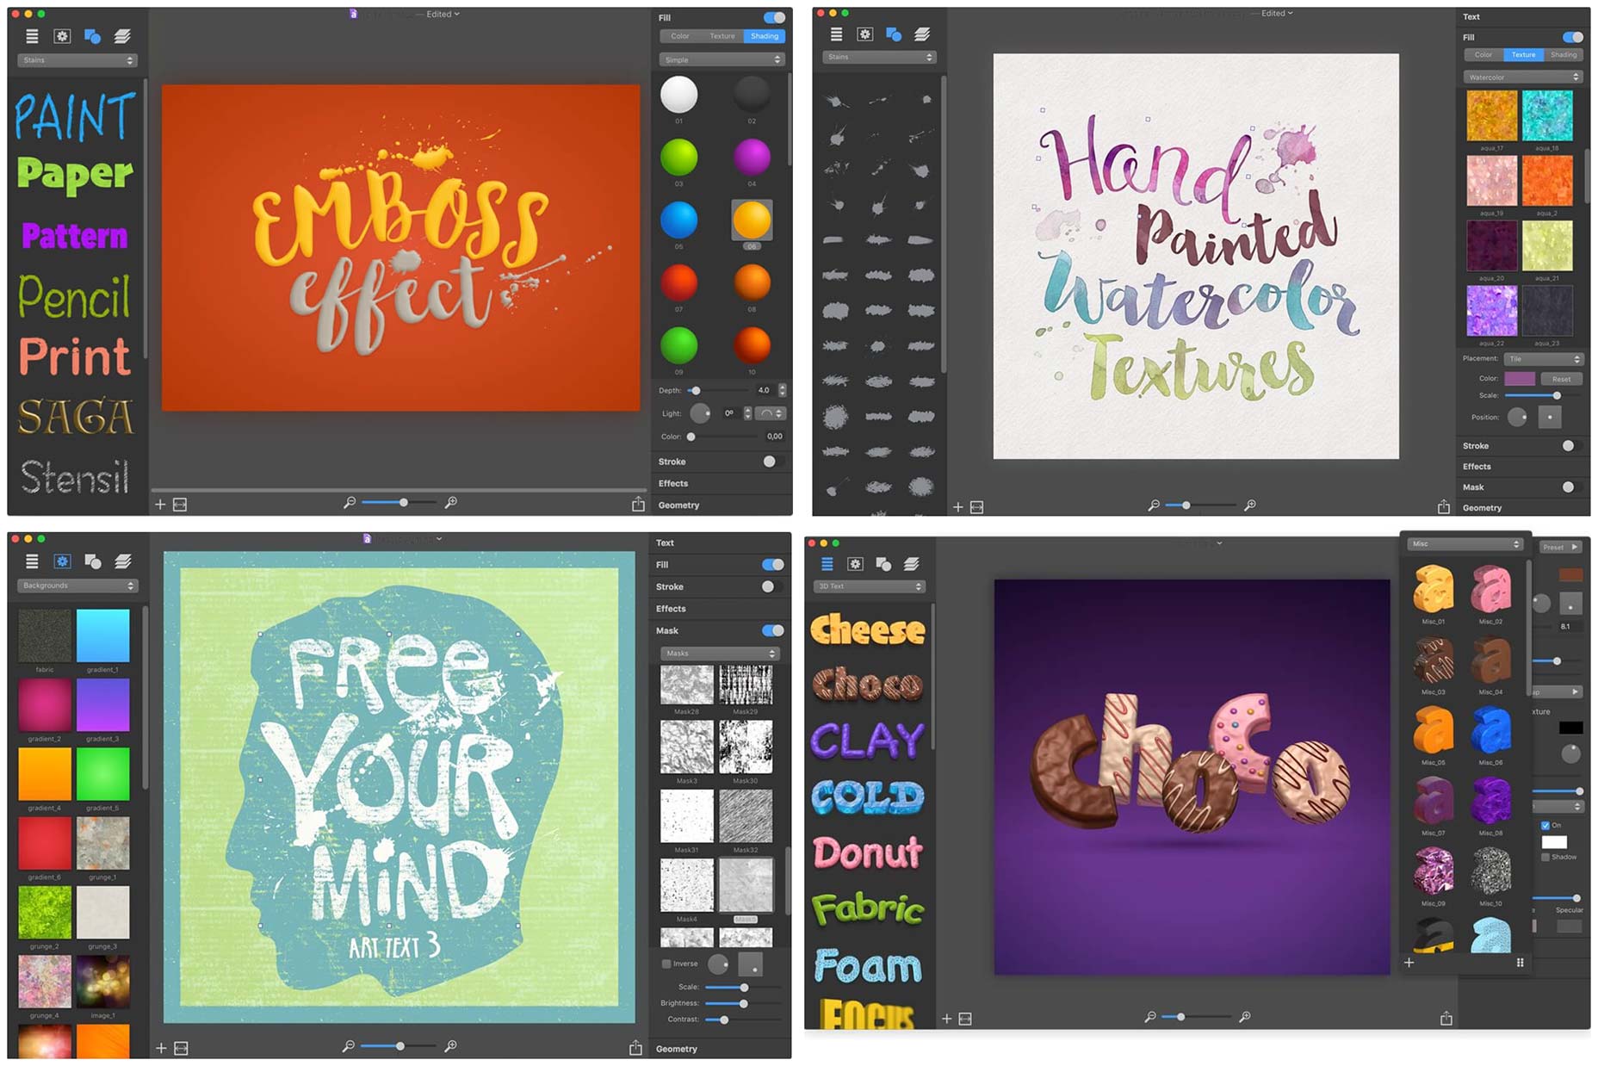The width and height of the screenshot is (1598, 1066).
Task: Click the purple Color swatch in texture settings
Action: pos(1519,379)
